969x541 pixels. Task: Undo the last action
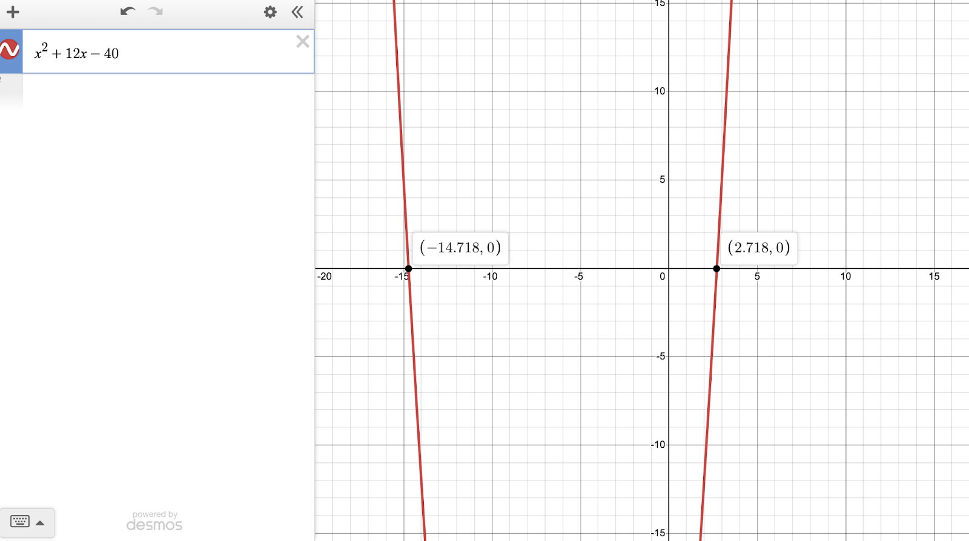point(127,11)
